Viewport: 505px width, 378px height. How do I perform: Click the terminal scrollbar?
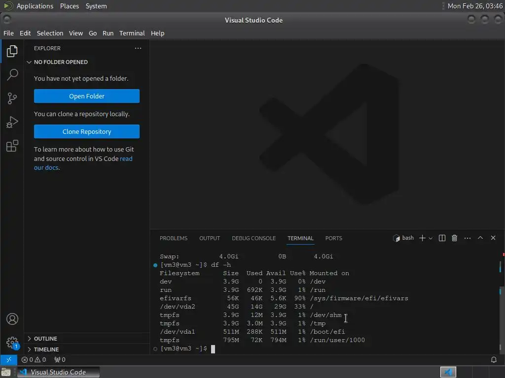(x=500, y=302)
